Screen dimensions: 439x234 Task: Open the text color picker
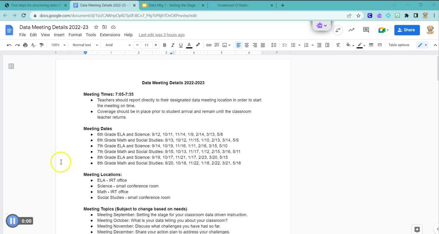pyautogui.click(x=189, y=45)
